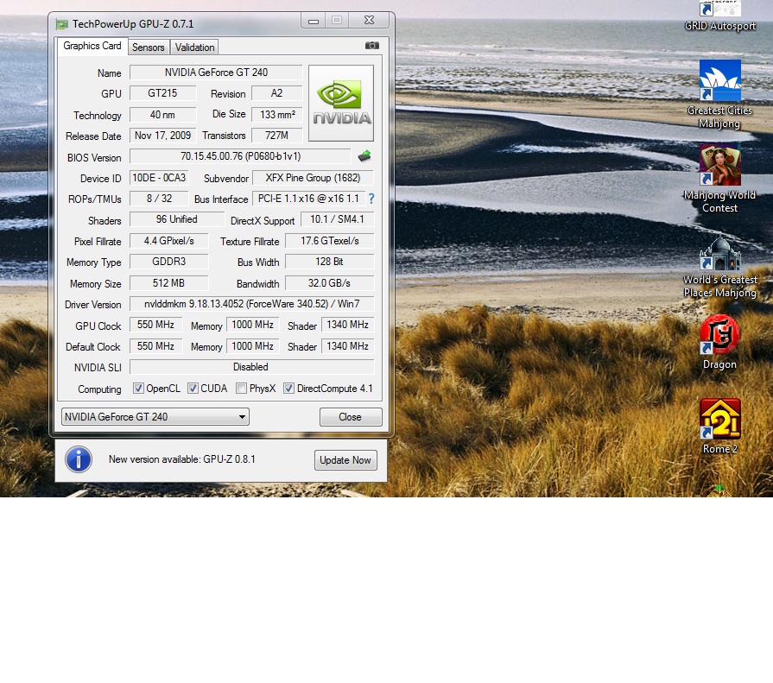The image size is (773, 683).
Task: Click the BIOS save chip icon
Action: tap(364, 156)
